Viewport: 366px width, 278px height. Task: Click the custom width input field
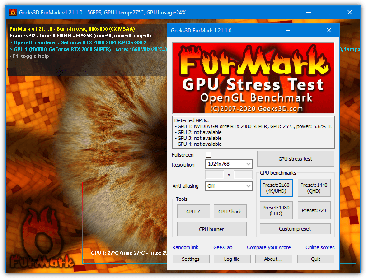tap(215, 175)
